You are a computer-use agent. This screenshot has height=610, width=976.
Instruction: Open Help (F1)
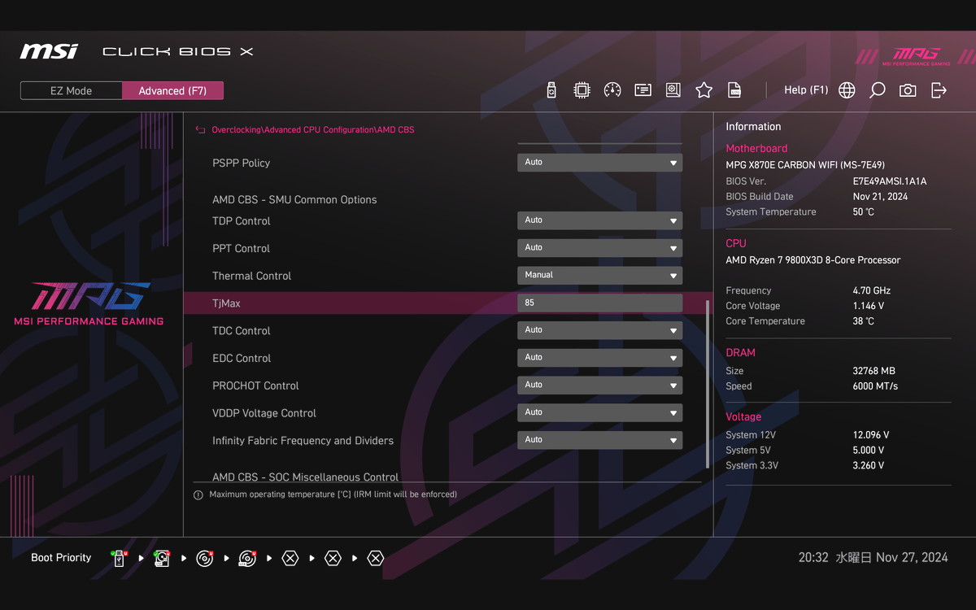pyautogui.click(x=805, y=90)
